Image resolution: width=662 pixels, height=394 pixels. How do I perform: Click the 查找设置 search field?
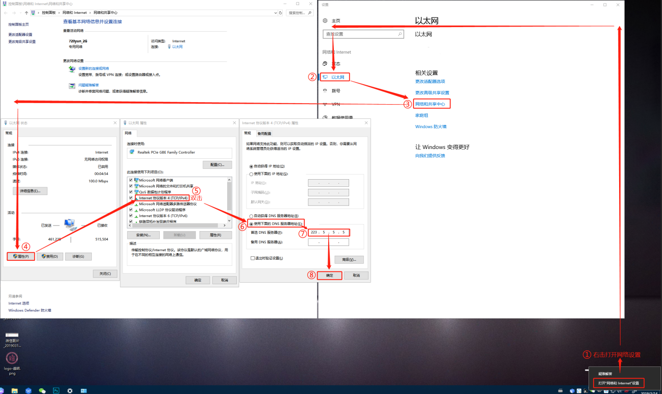tap(363, 34)
